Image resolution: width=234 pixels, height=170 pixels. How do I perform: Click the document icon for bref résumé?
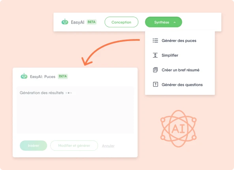pos(155,70)
